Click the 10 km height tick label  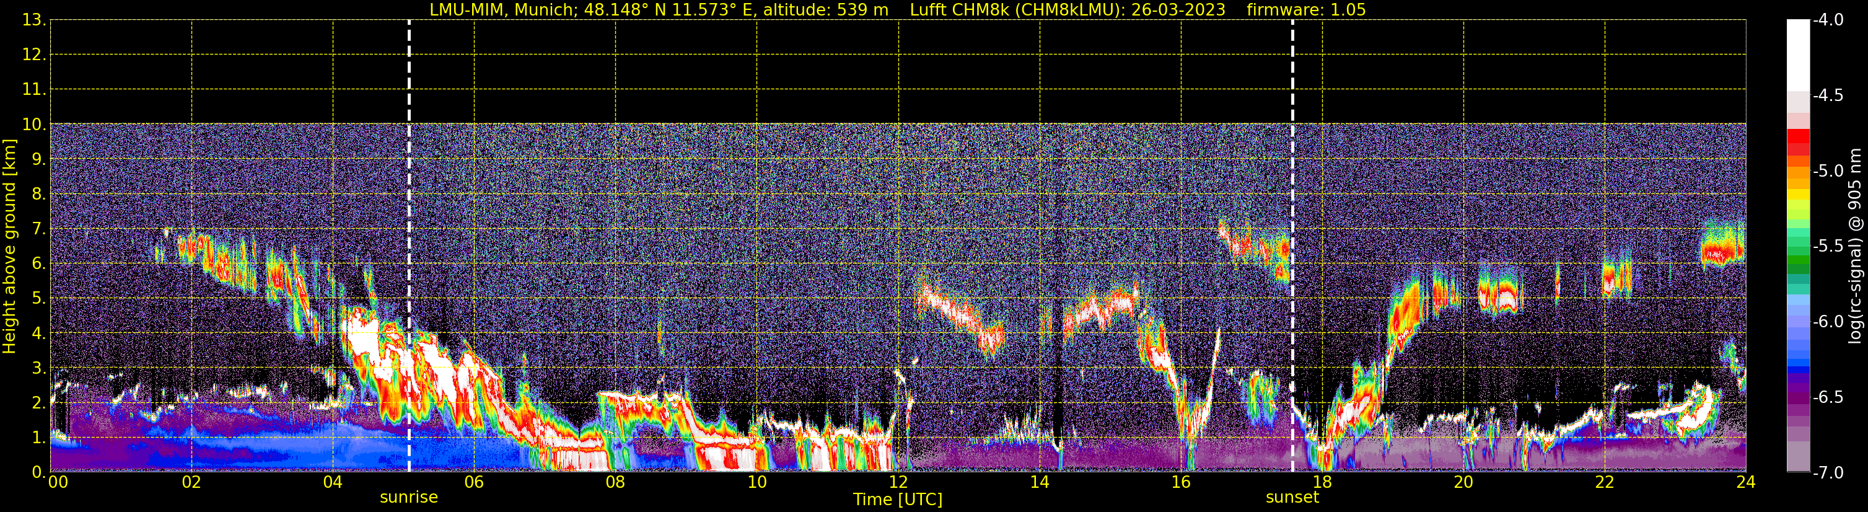(33, 125)
